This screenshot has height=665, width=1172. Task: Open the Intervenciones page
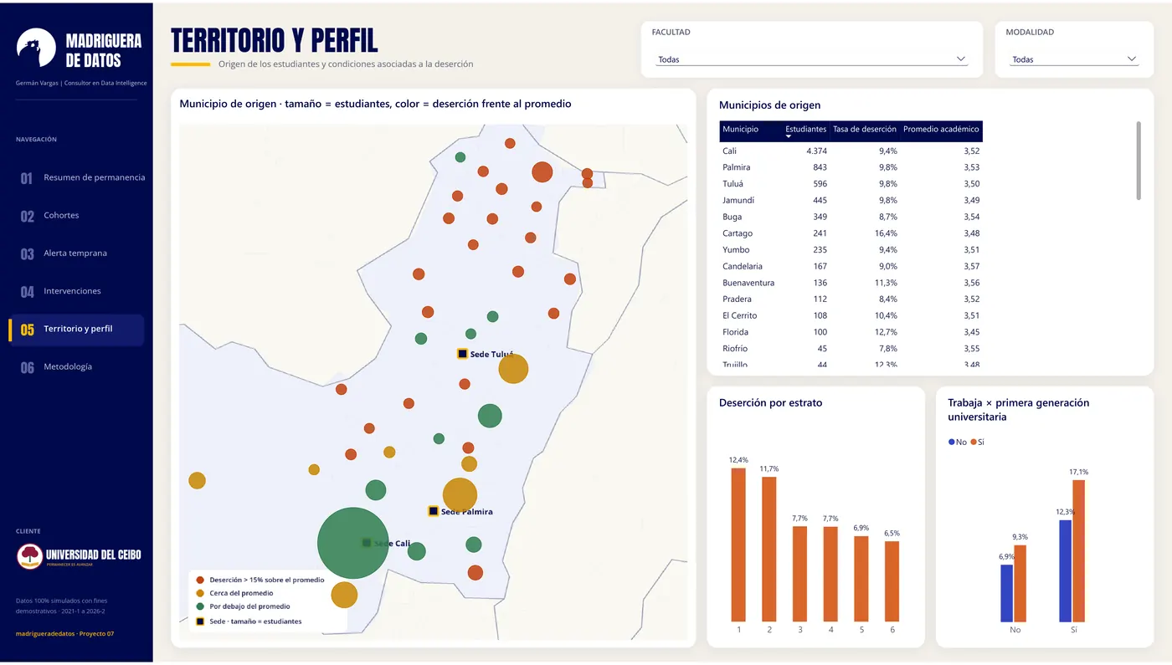[77, 291]
